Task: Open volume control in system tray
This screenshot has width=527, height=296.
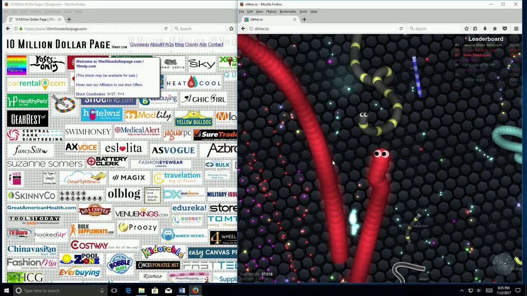Action: [x=479, y=291]
